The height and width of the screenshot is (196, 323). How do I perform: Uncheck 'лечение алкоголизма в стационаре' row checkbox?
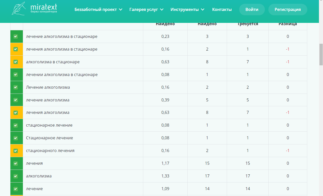click(x=15, y=37)
